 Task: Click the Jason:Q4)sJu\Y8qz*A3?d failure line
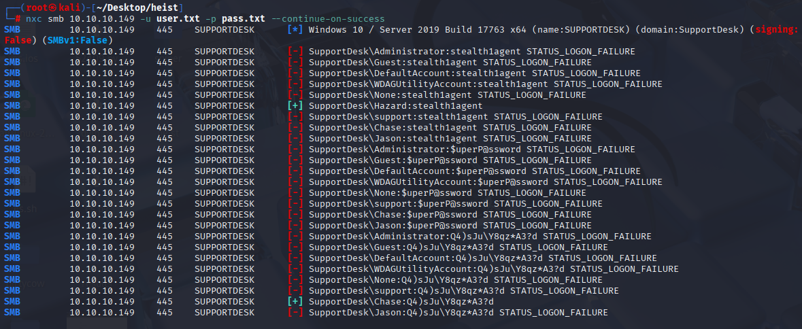pyautogui.click(x=458, y=313)
